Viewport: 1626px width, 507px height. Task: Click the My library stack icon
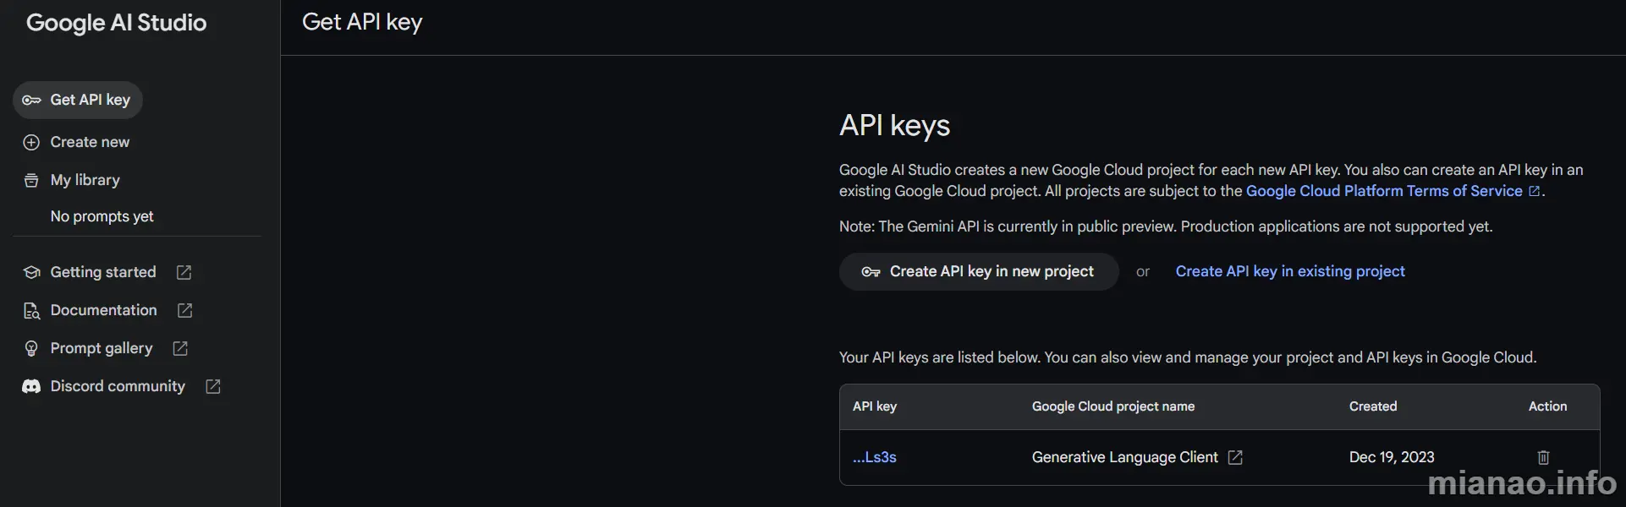[31, 180]
